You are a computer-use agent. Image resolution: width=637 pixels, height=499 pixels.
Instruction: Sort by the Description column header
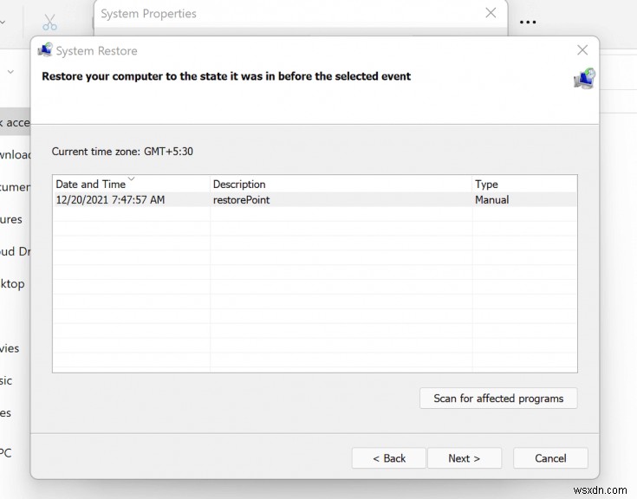pyautogui.click(x=239, y=184)
